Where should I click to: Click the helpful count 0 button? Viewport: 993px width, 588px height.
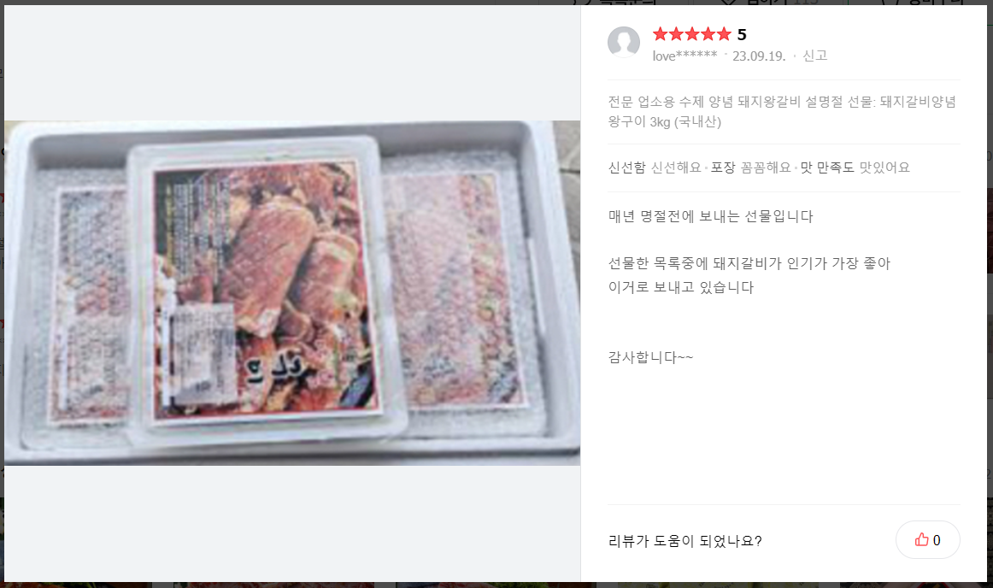point(928,540)
